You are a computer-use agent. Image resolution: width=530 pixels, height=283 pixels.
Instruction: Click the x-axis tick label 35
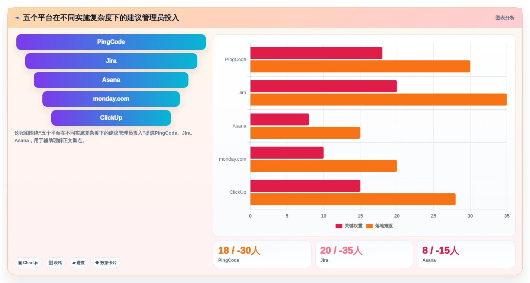click(507, 216)
